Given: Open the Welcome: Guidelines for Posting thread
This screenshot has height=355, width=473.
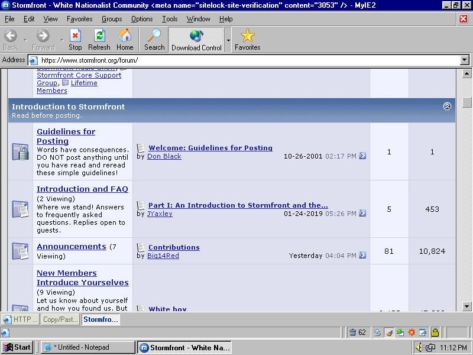Looking at the screenshot, I should pos(210,148).
